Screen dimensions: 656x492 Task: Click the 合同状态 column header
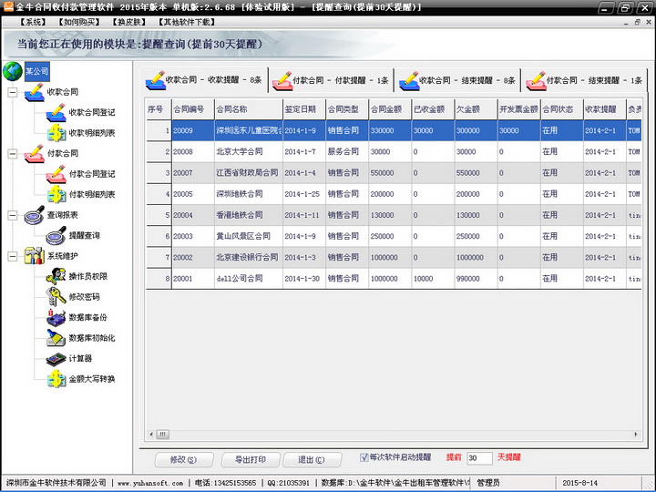[561, 109]
